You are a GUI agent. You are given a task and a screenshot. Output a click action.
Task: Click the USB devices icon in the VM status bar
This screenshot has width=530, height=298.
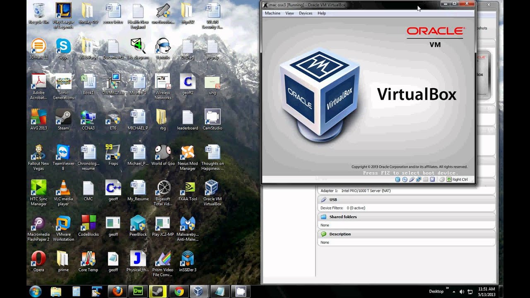click(412, 180)
